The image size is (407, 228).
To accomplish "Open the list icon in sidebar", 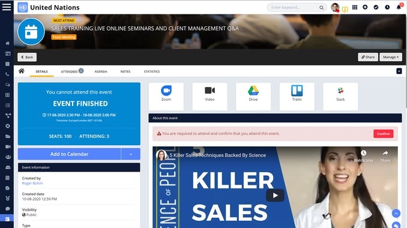I will [8, 106].
